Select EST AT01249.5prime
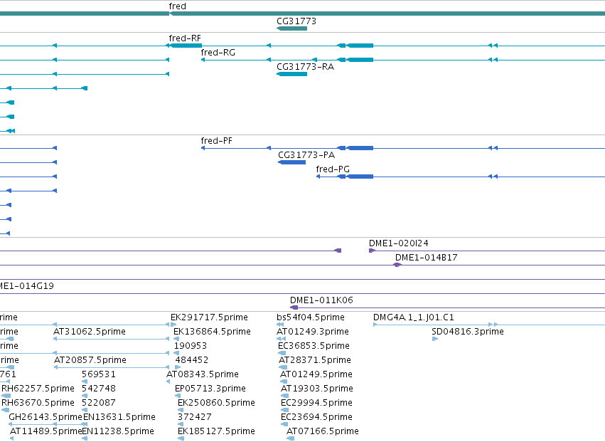Screen dimensions: 605x442 click(x=316, y=374)
